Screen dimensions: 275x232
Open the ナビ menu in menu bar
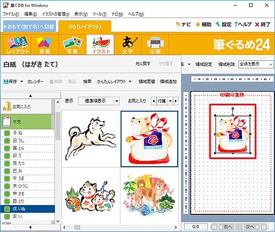117,14
